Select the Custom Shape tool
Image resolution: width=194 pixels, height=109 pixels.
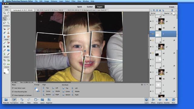pos(8,50)
